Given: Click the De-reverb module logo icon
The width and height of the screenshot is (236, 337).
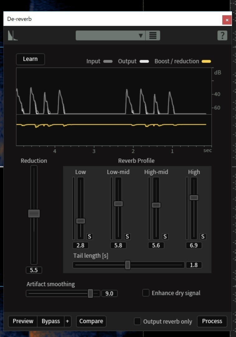Looking at the screenshot, I should [x=13, y=36].
